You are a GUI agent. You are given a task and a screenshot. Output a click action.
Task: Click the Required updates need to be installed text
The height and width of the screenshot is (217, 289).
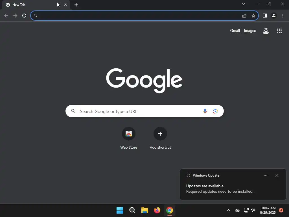(x=220, y=192)
